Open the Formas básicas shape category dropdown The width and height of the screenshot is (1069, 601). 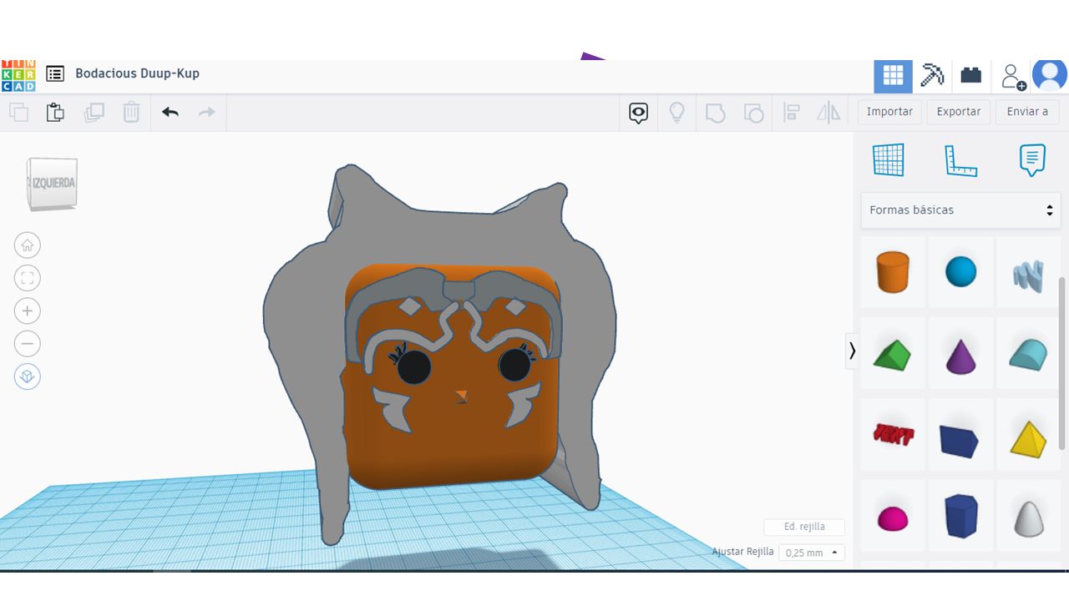click(961, 210)
